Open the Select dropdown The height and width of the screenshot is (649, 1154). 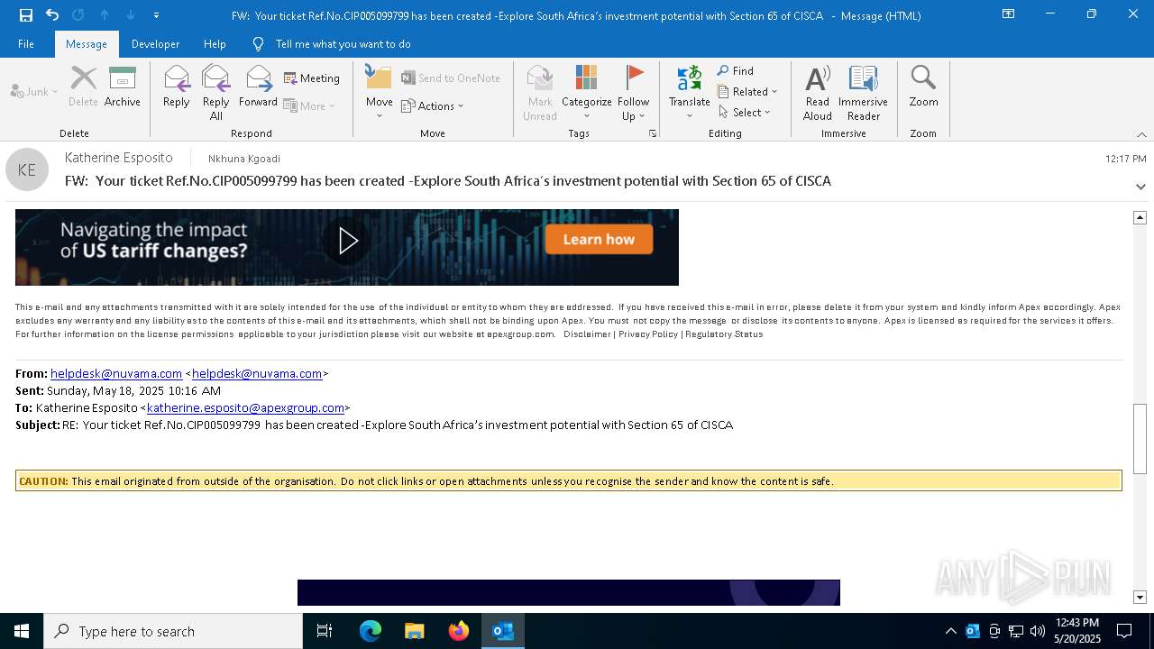[745, 112]
